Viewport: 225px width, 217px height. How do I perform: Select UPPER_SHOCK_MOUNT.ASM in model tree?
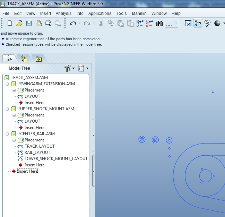47,109
